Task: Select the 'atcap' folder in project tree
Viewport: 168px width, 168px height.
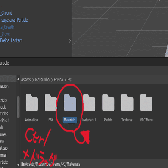Action: (x=4, y=148)
